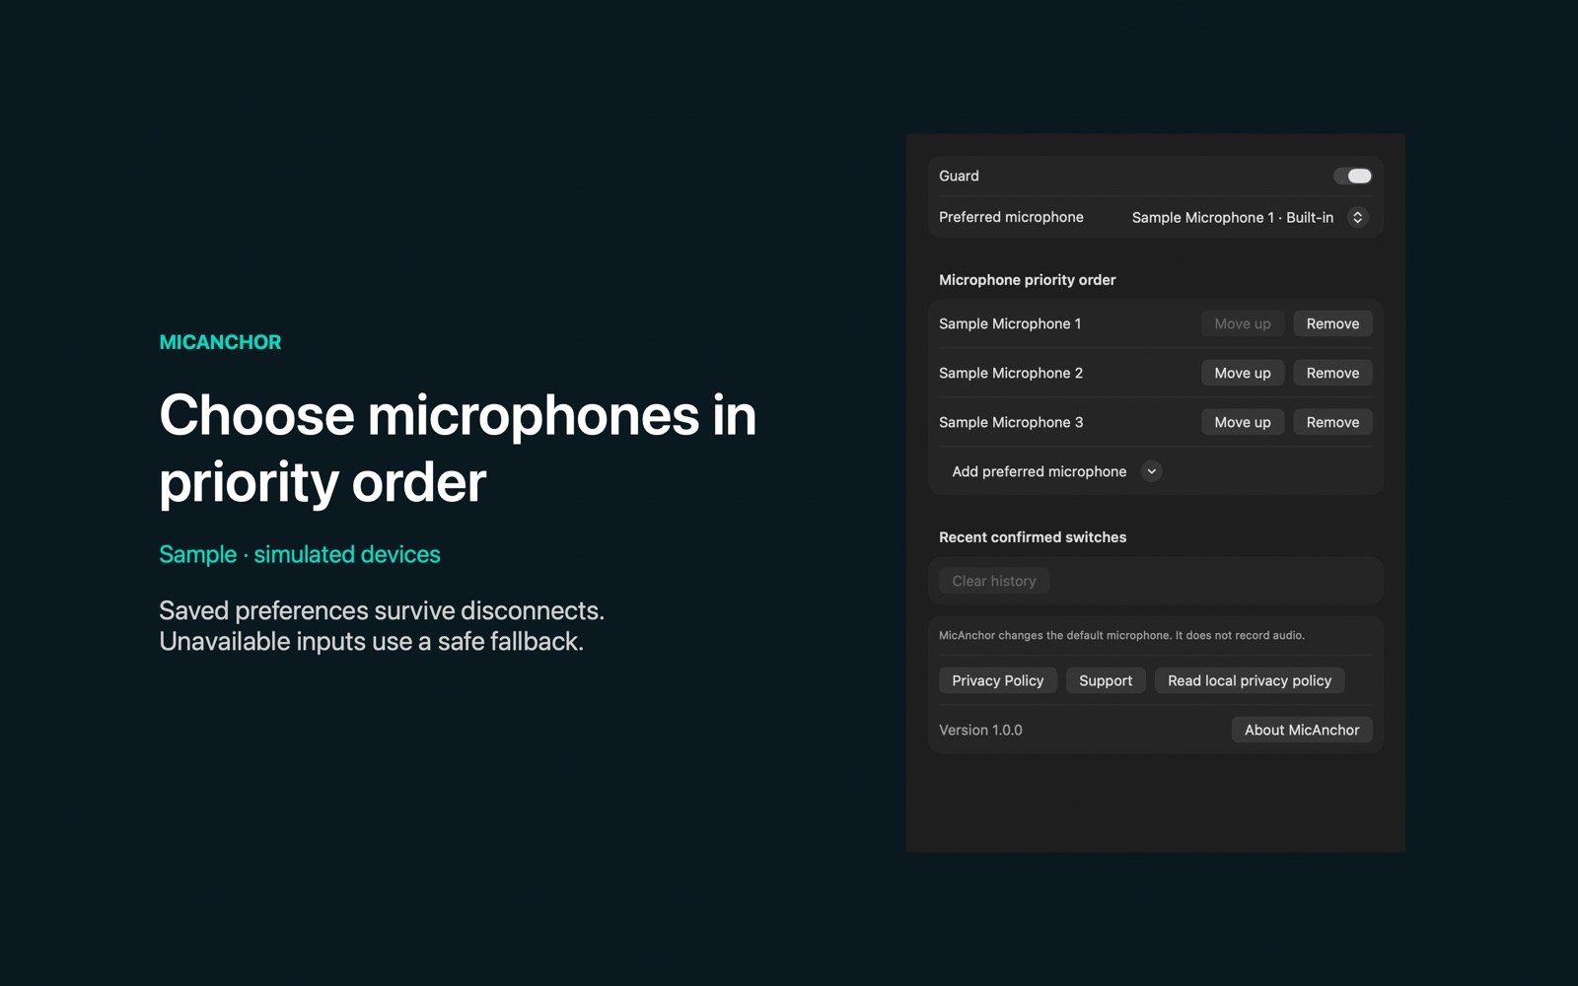Image resolution: width=1578 pixels, height=986 pixels.
Task: Expand the Add preferred microphone chevron
Action: click(1151, 471)
